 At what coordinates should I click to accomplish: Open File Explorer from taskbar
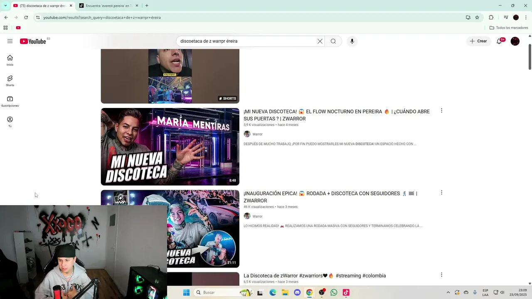[x=285, y=292]
